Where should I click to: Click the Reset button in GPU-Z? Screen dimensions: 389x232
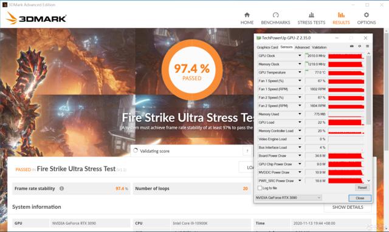coord(362,188)
